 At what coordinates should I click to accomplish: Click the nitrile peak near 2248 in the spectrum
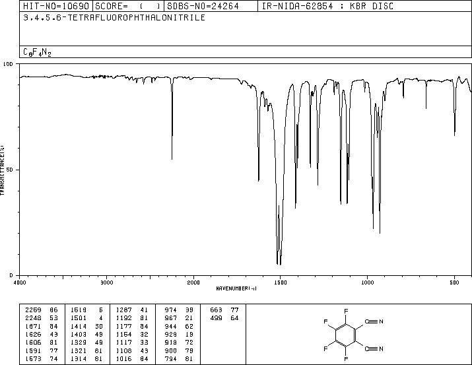click(x=172, y=119)
